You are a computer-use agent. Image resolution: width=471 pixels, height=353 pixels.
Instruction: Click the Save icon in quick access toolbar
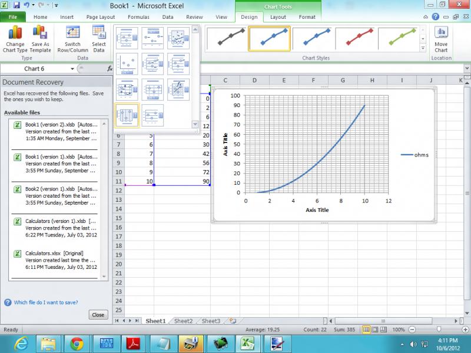pos(16,5)
